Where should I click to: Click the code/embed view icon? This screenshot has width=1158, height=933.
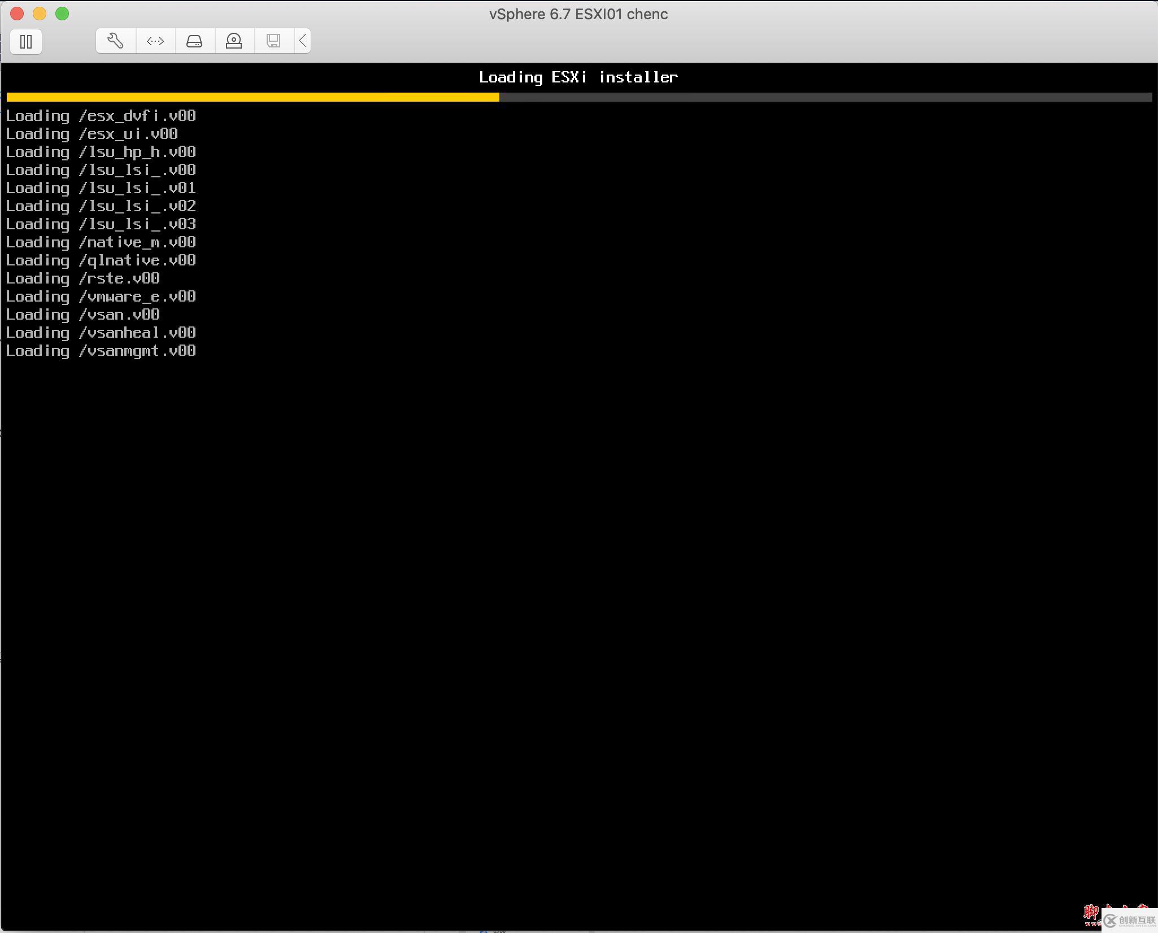pos(155,40)
